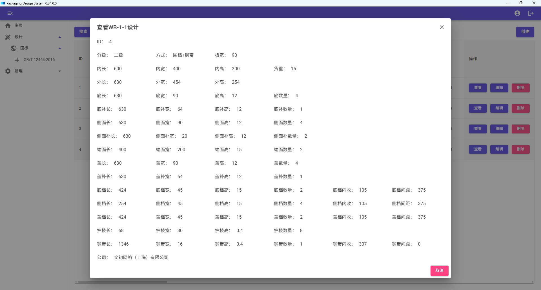Screen dimensions: 541x290
Task: Click 删除 for row 3
Action: (521, 129)
